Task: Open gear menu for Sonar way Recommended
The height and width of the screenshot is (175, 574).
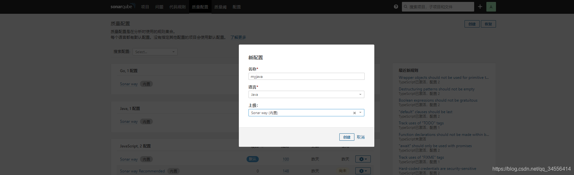Action: 363,171
